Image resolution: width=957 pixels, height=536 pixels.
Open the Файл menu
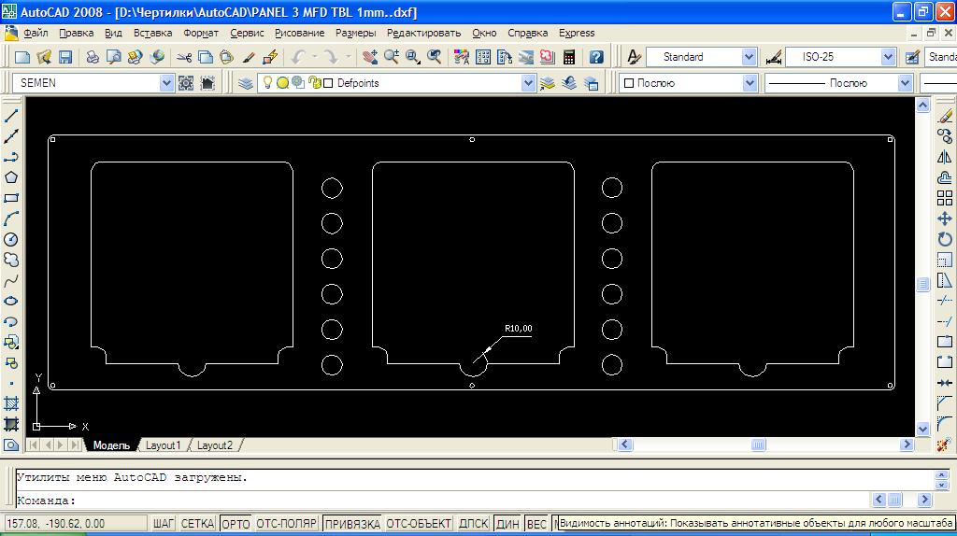36,33
